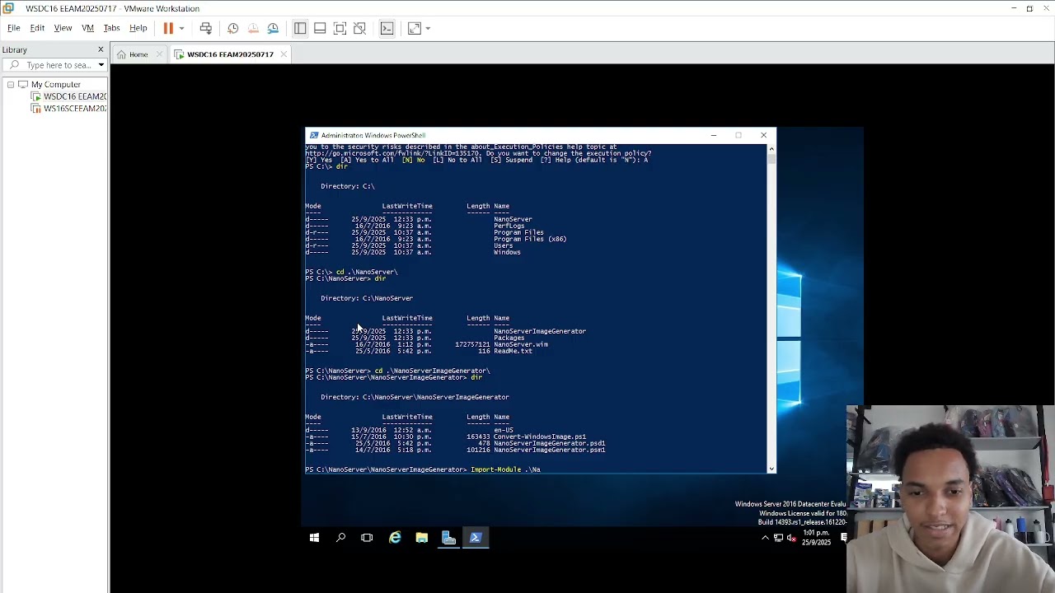Toggle the thumbnail bar view
Screen dimensions: 1055x593
tap(320, 29)
